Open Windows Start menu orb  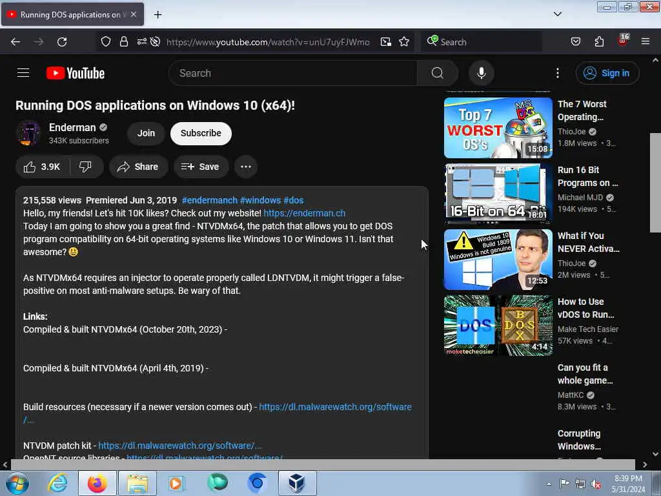(17, 483)
